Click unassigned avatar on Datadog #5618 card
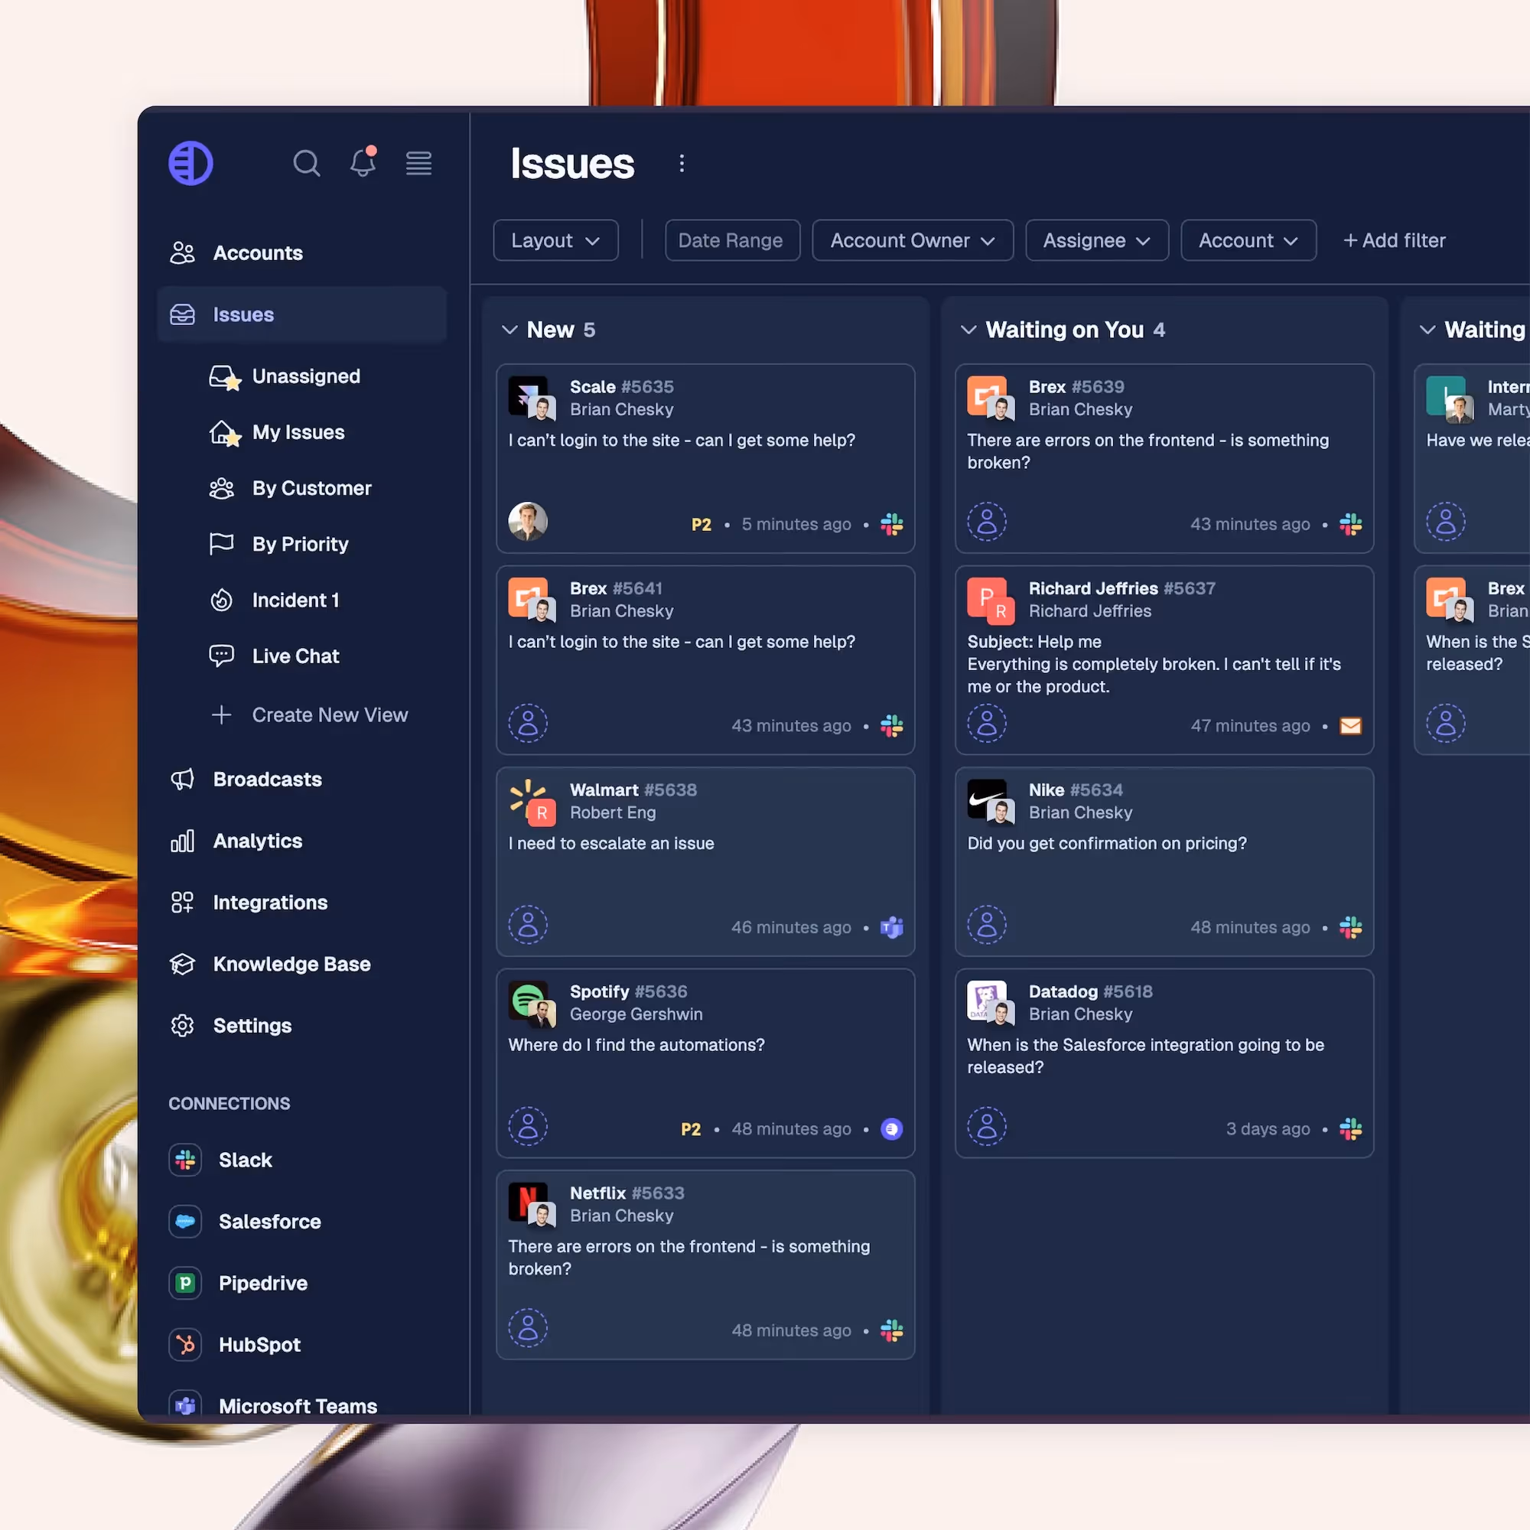The width and height of the screenshot is (1530, 1530). point(987,1126)
